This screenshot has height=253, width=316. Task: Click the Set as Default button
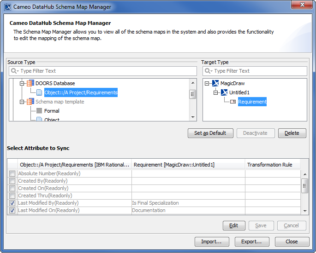(x=210, y=133)
